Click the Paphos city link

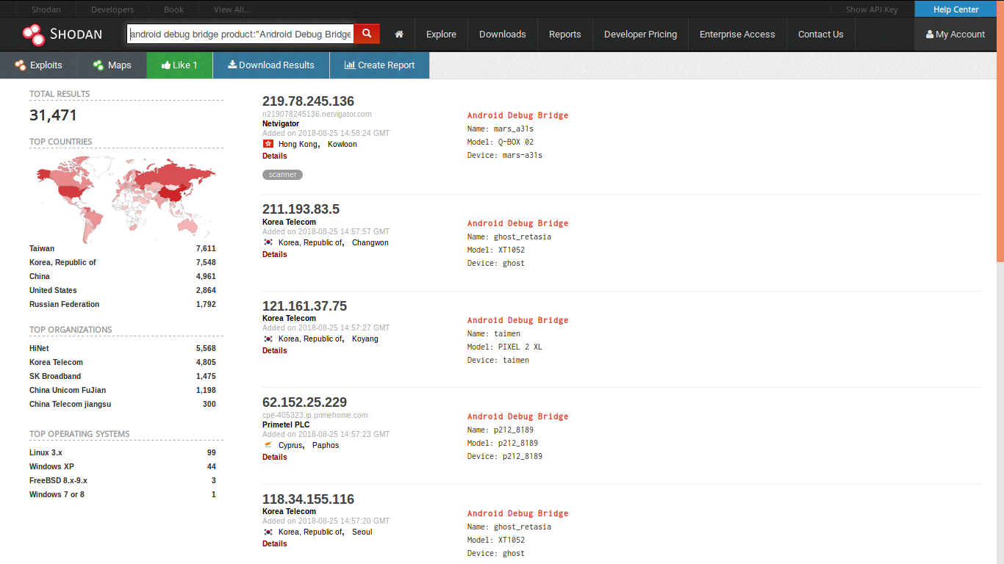tap(326, 445)
